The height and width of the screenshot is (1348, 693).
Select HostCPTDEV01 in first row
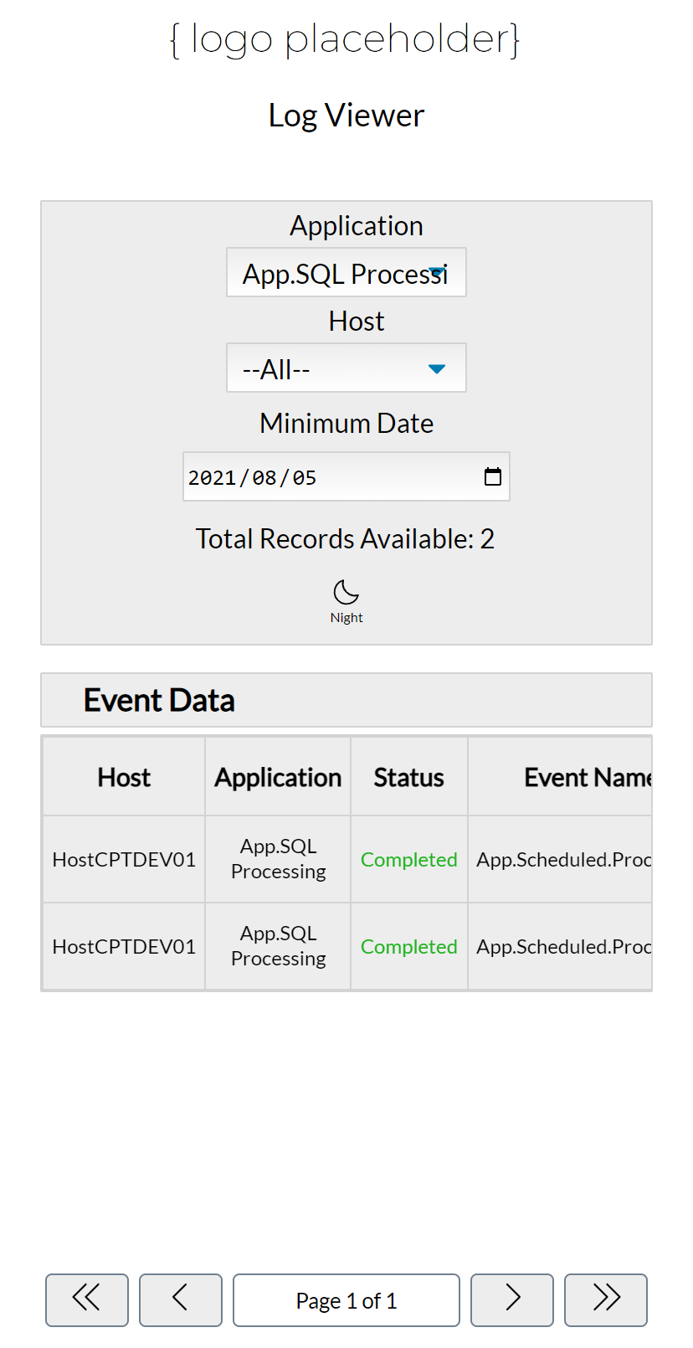pyautogui.click(x=124, y=859)
